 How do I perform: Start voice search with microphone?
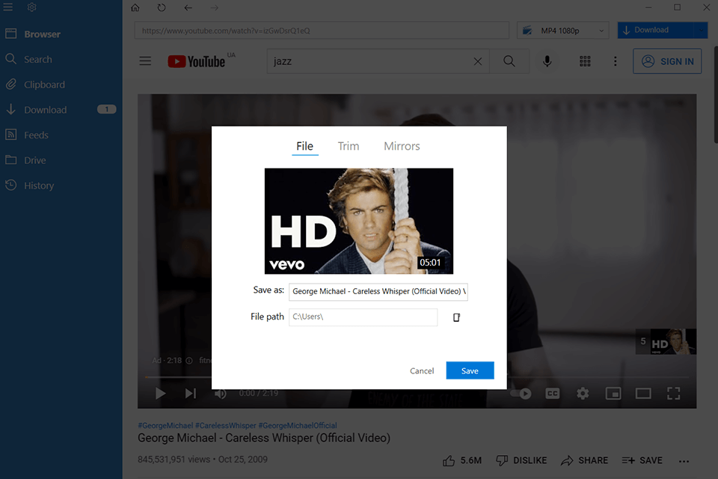pyautogui.click(x=547, y=61)
